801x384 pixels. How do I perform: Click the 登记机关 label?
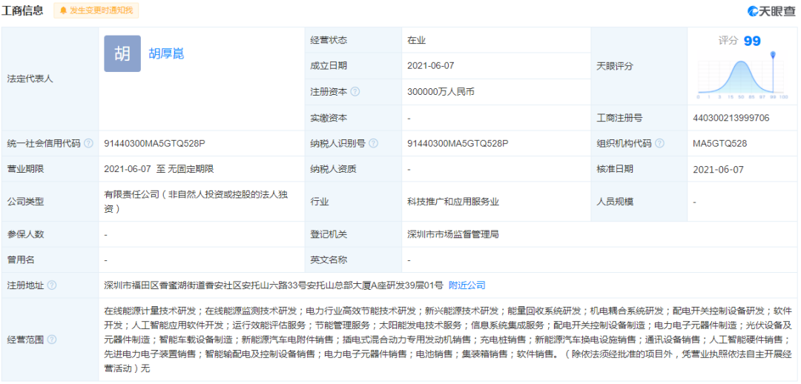pyautogui.click(x=329, y=234)
